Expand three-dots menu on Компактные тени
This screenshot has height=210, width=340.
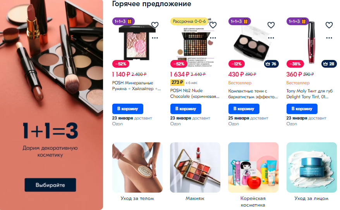271,38
